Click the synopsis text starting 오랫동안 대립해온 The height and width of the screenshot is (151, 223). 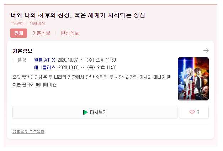(92, 81)
